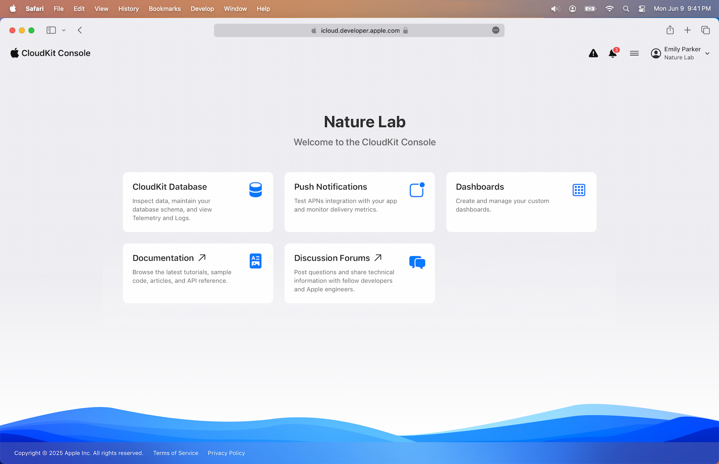Click the Push Notifications badge icon
This screenshot has width=719, height=464.
tap(417, 190)
